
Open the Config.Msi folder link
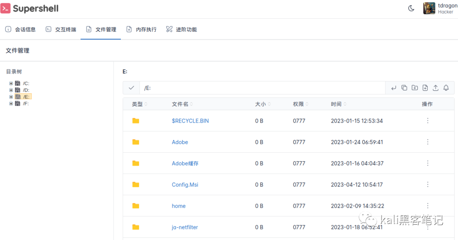pyautogui.click(x=185, y=184)
